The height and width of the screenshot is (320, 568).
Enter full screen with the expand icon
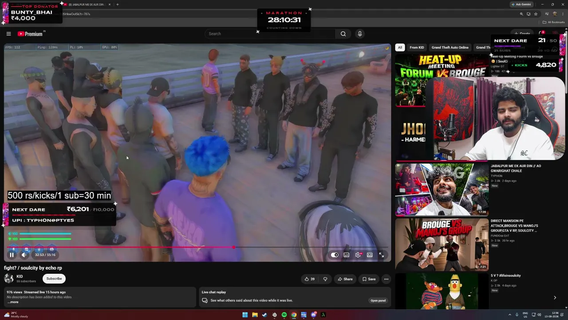381,255
